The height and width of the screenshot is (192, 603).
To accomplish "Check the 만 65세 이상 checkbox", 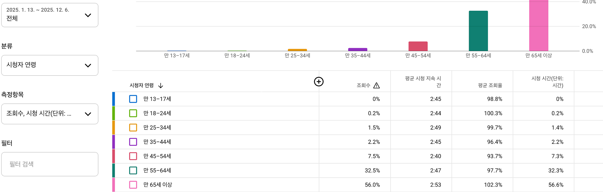I will pyautogui.click(x=133, y=185).
